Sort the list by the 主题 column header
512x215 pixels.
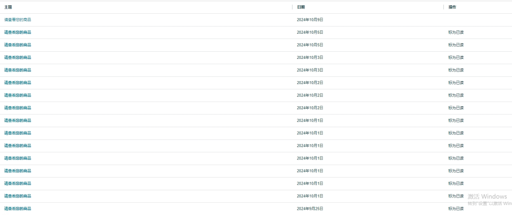coord(8,7)
